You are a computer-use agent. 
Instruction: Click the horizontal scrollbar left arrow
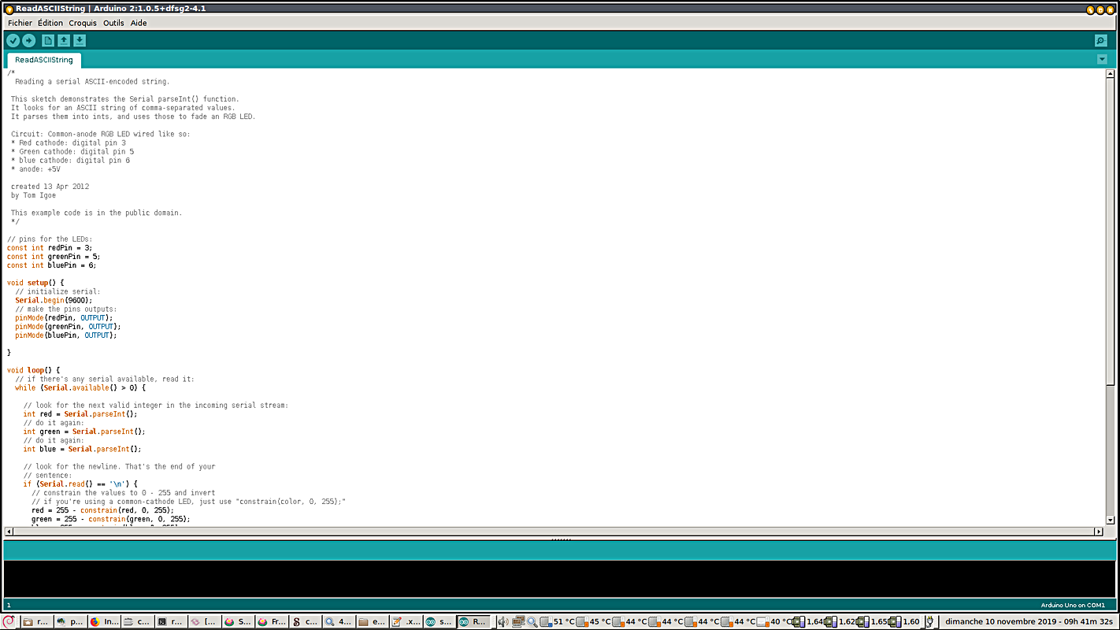coord(8,532)
